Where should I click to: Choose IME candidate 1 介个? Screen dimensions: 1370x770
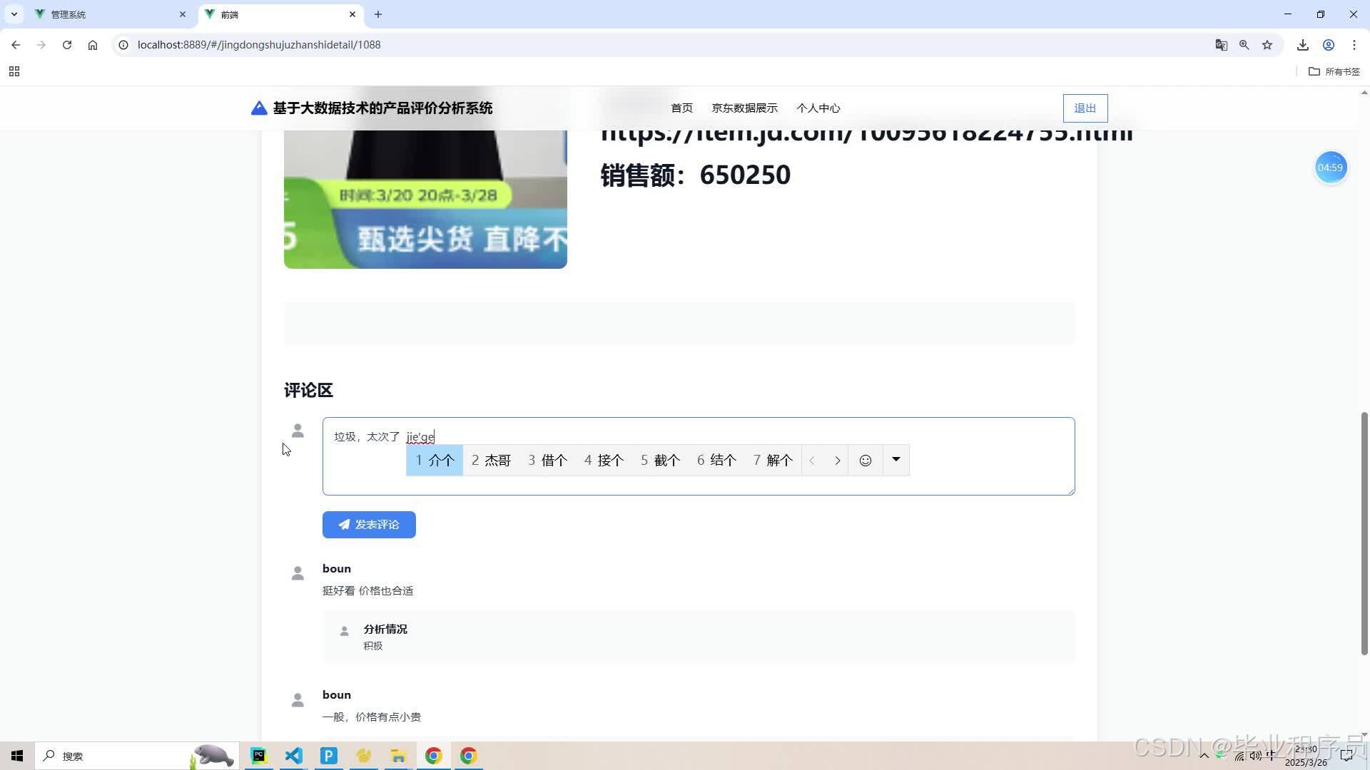(x=435, y=461)
